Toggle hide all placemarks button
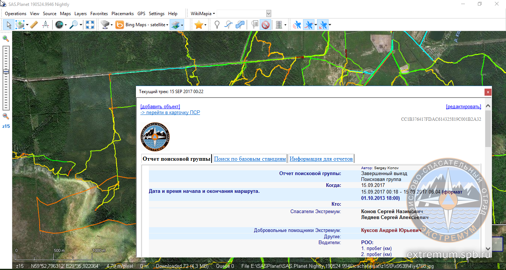 pyautogui.click(x=265, y=25)
